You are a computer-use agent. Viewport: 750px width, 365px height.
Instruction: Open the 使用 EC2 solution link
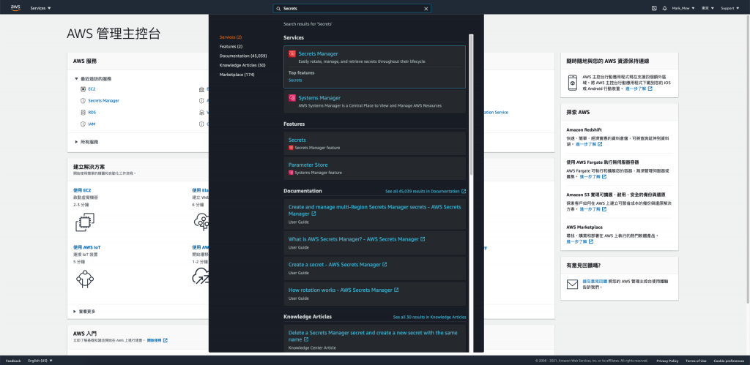point(82,190)
